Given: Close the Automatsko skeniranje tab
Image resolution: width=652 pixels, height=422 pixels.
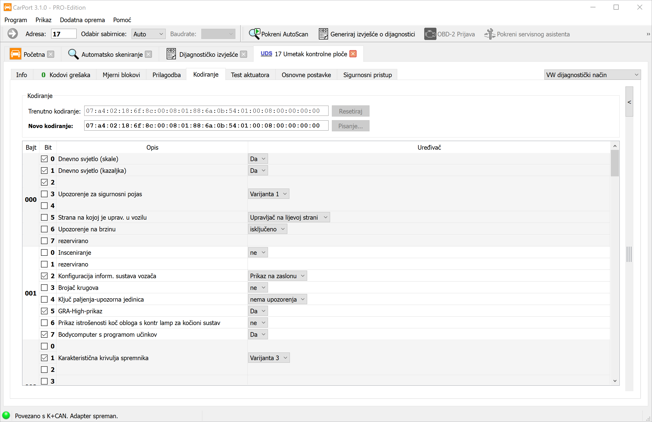Looking at the screenshot, I should [x=148, y=54].
